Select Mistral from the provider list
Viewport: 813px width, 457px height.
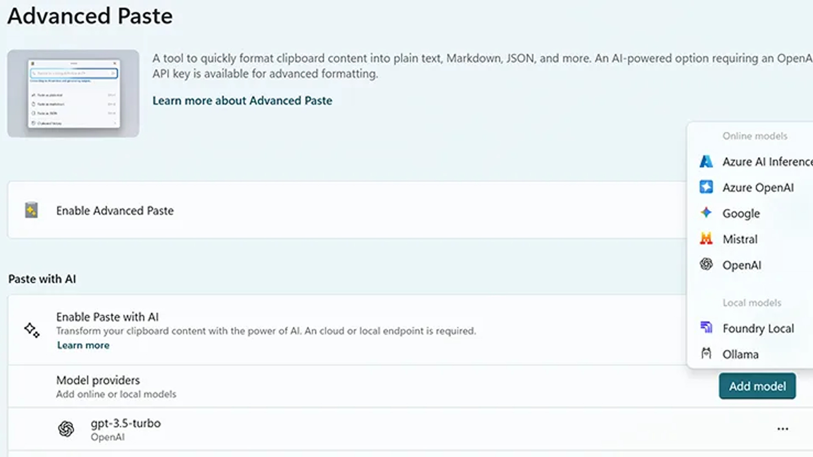(740, 240)
